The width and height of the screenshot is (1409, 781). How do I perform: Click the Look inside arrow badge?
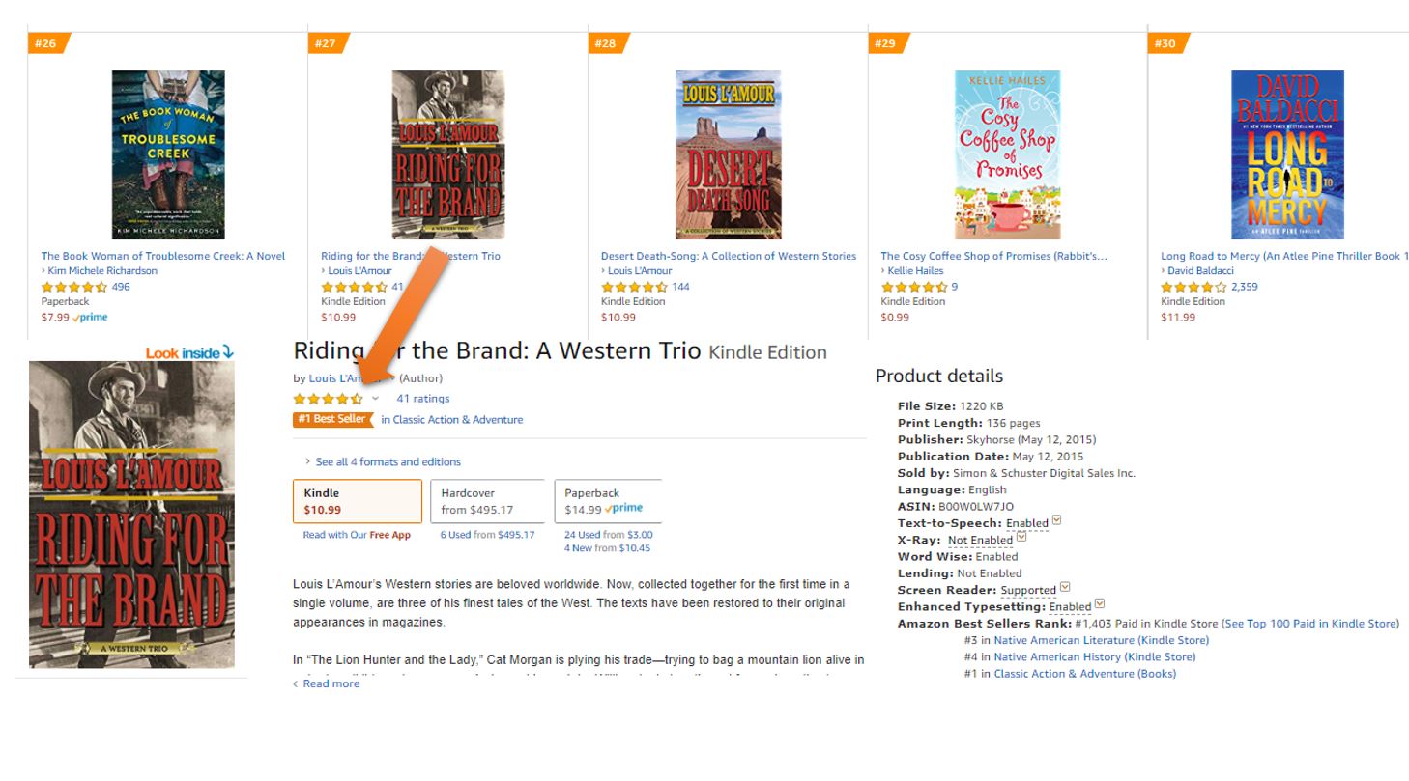[189, 353]
